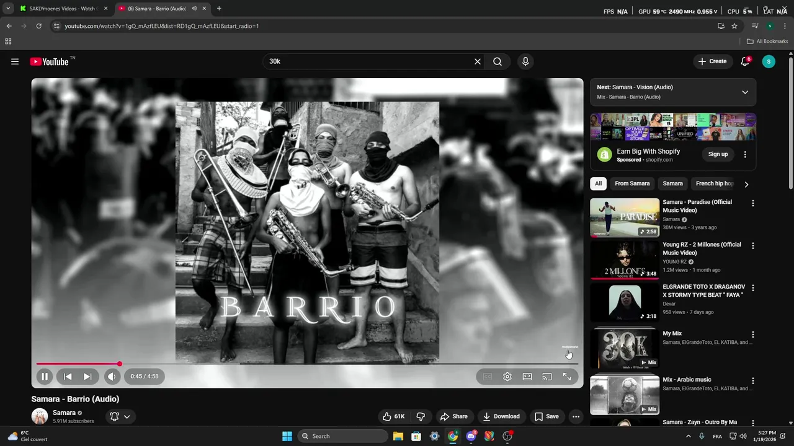This screenshot has height=446, width=794.
Task: Start voice search with microphone
Action: click(x=525, y=61)
